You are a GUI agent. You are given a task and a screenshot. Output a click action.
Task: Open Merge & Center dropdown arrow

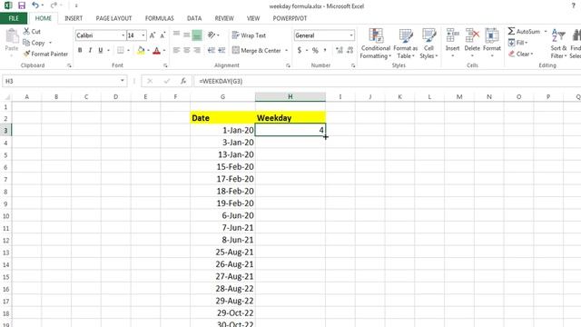coord(287,50)
